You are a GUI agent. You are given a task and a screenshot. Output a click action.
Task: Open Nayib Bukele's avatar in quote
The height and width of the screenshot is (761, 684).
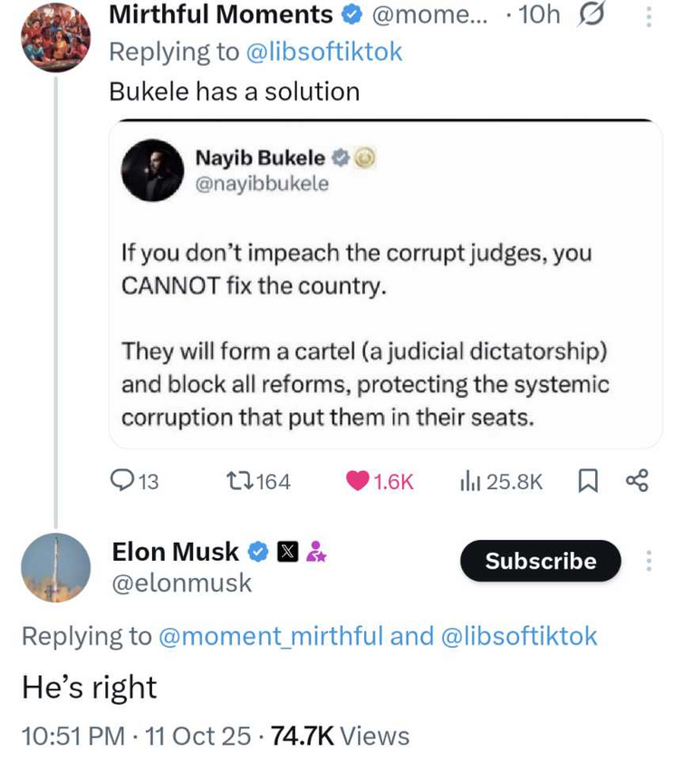153,169
